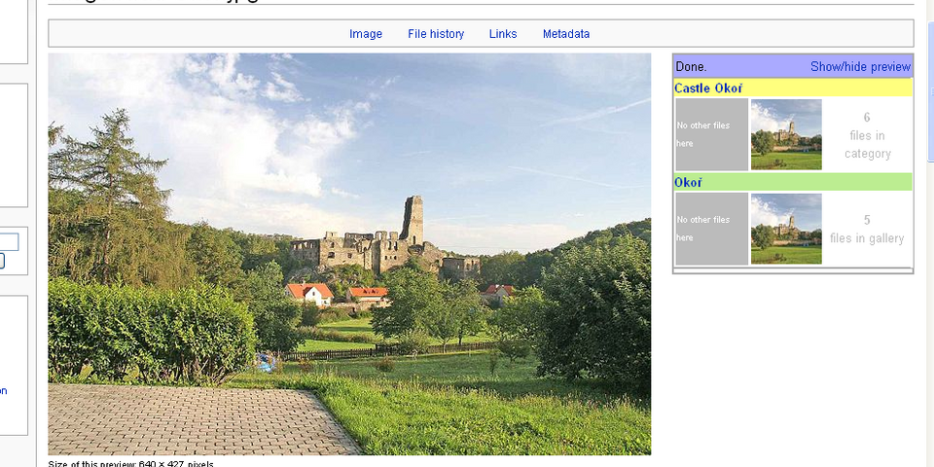Image resolution: width=934 pixels, height=467 pixels.
Task: Jump to the Image section
Action: pyautogui.click(x=366, y=34)
